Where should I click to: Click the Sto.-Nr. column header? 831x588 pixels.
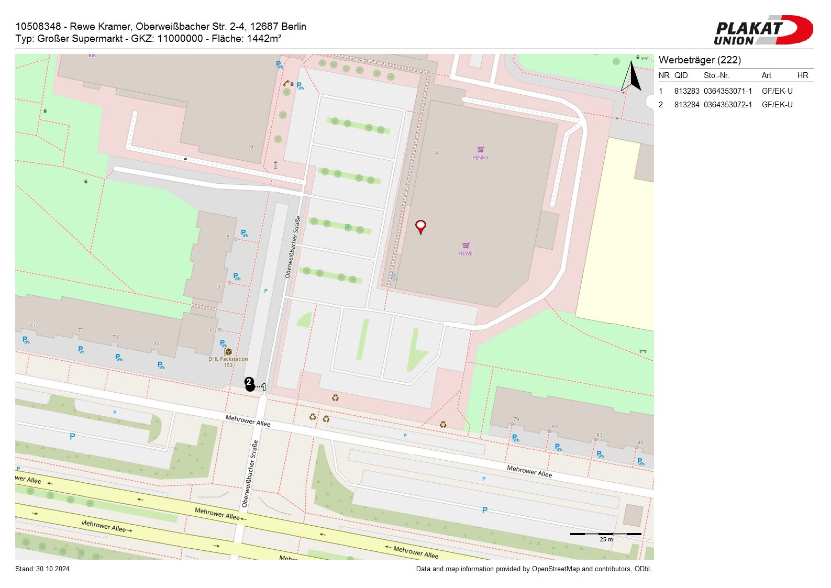click(x=716, y=75)
